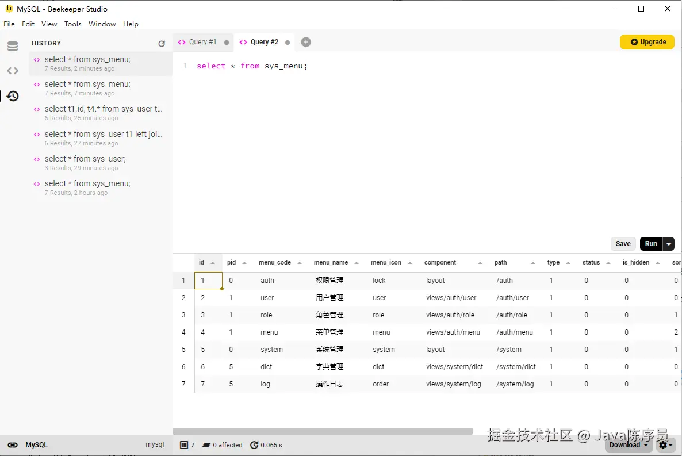
Task: Open history entry from 2 minutes ago
Action: pos(101,63)
